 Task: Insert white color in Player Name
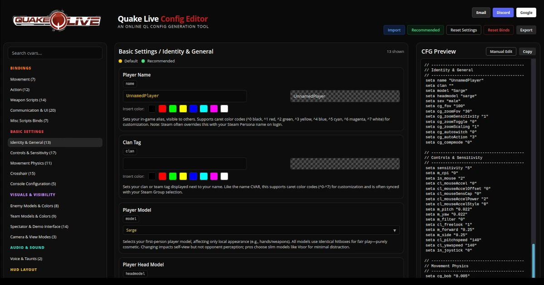click(x=224, y=109)
